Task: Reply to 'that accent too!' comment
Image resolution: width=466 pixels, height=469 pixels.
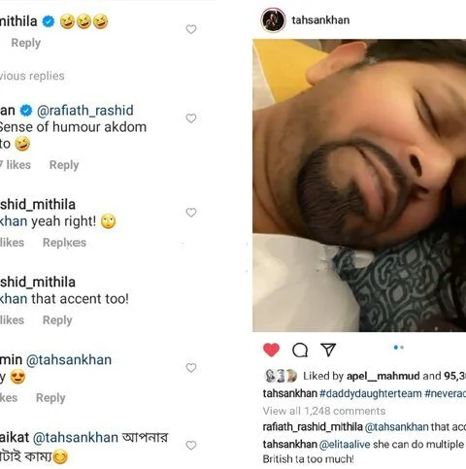Action: [x=57, y=320]
